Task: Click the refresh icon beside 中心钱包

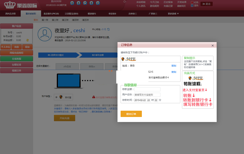Action: [x=109, y=29]
